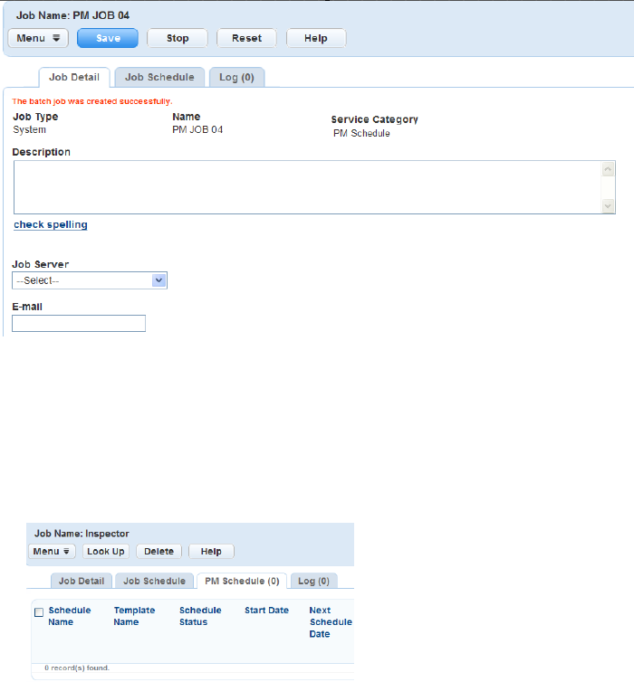
Task: Click the '0 record(s) found.' text
Action: coord(77,668)
